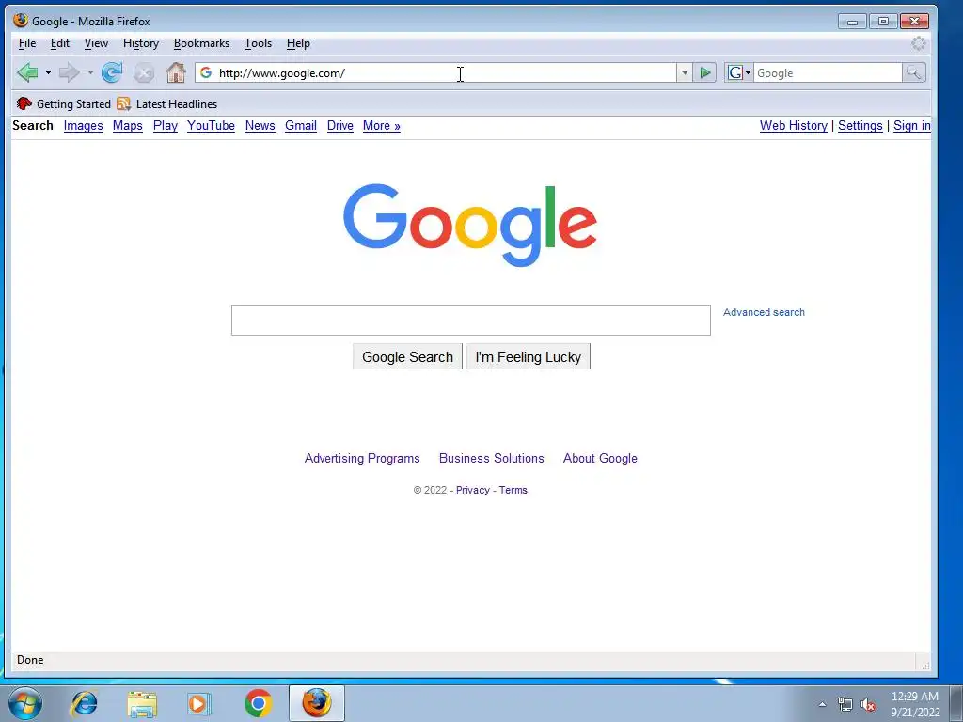Expand the More » link

coord(382,125)
